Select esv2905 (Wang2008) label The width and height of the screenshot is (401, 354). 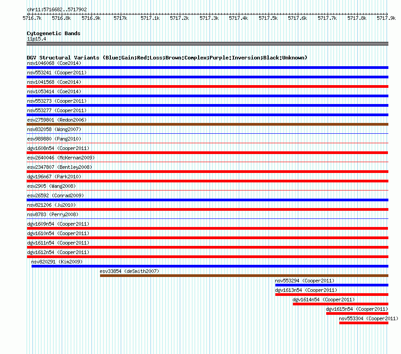coord(51,186)
